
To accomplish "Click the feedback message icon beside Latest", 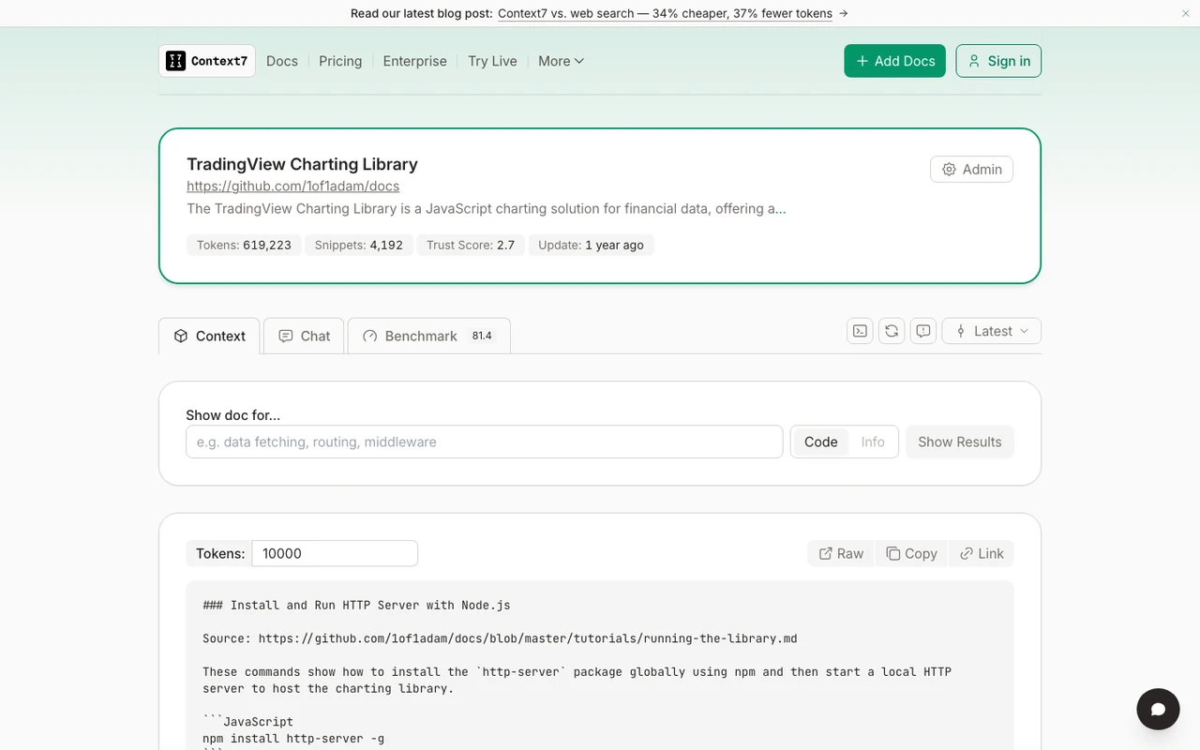I will tap(923, 331).
